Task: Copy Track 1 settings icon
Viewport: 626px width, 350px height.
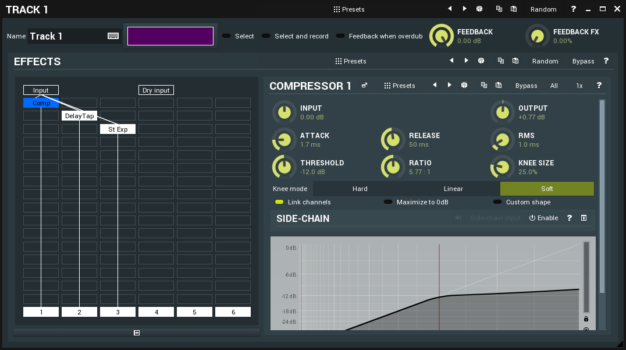Action: (499, 9)
